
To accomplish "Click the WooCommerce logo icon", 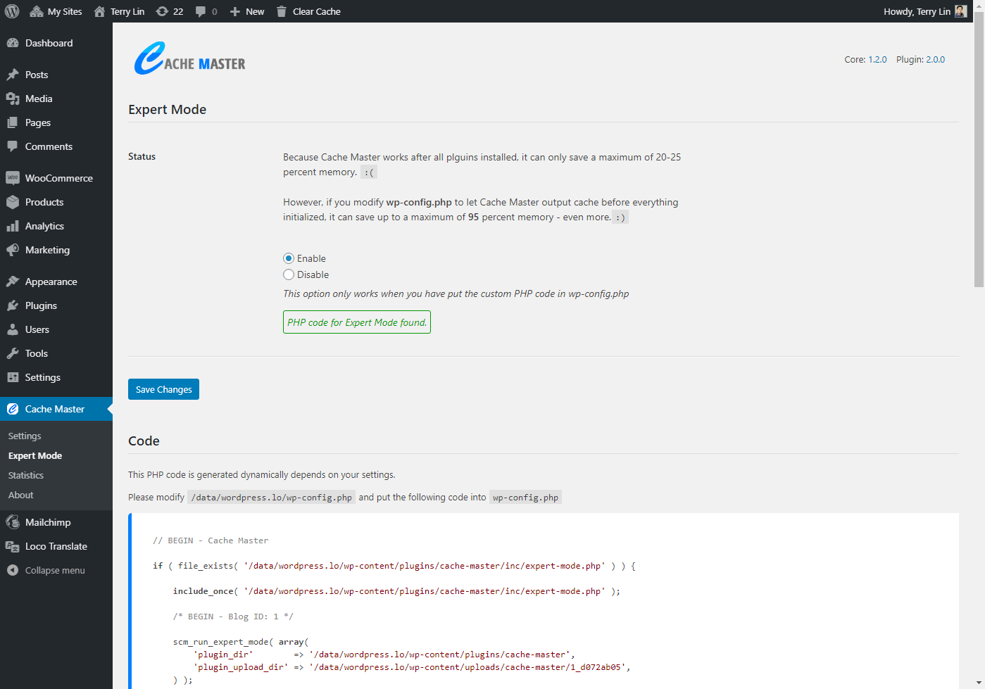I will [13, 178].
